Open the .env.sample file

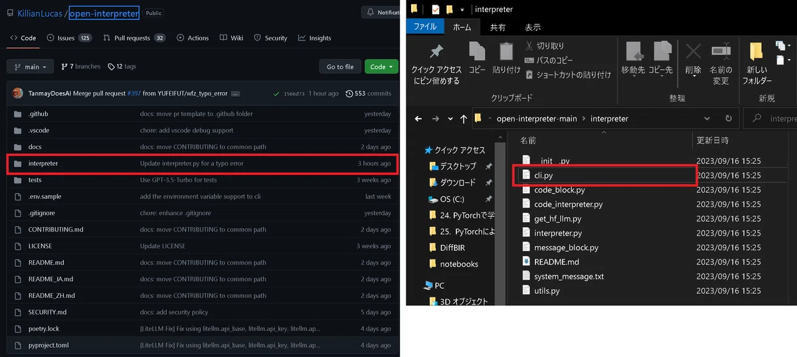(44, 196)
